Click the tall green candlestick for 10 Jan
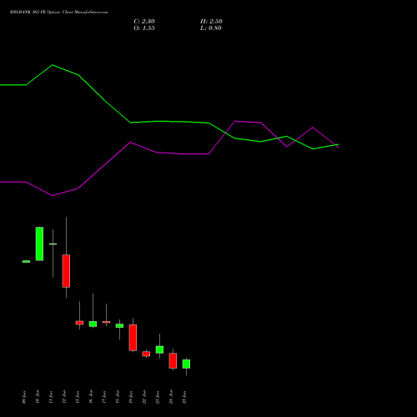 [39, 244]
